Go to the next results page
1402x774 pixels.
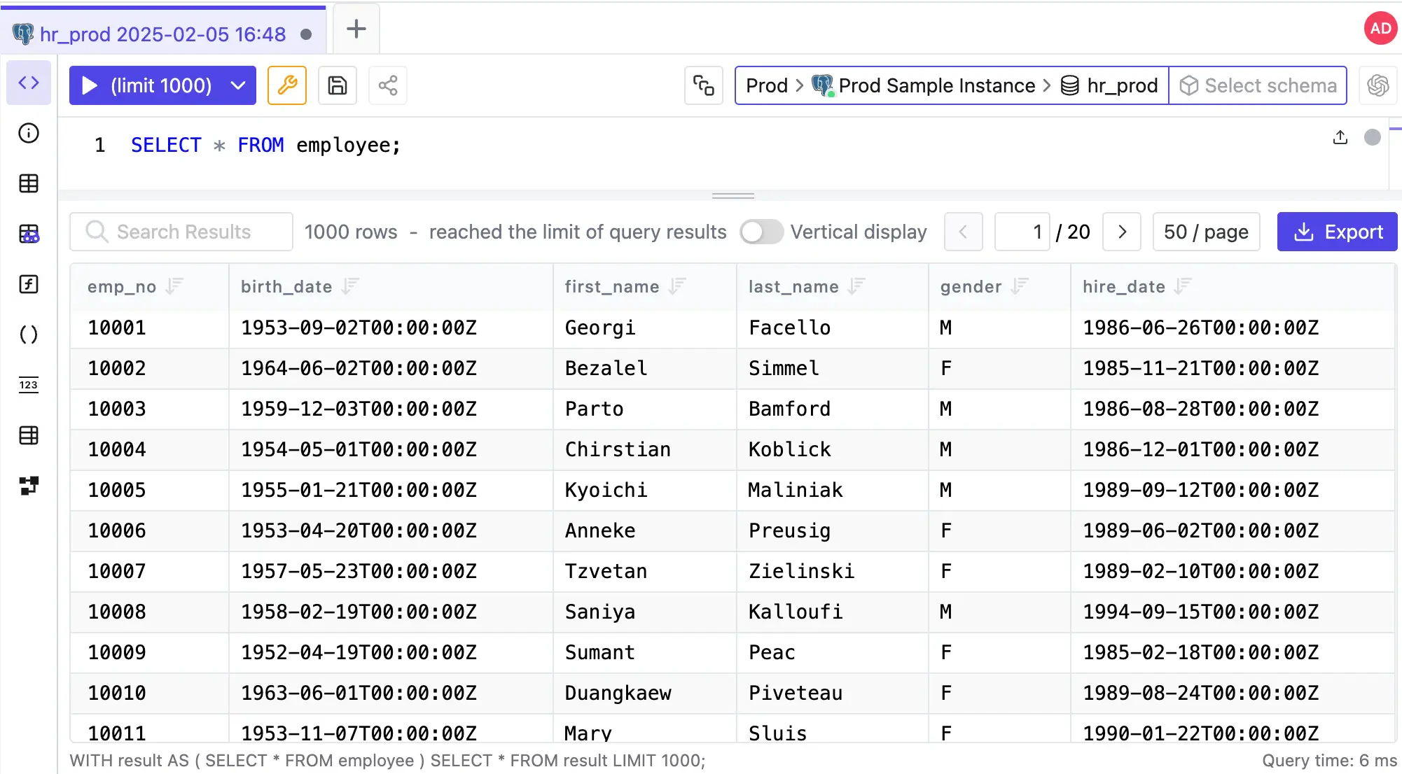[1121, 232]
